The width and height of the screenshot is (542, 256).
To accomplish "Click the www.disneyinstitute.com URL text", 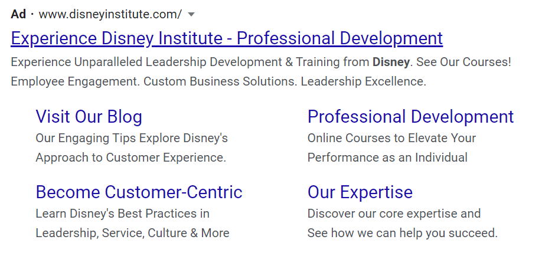I will (110, 14).
